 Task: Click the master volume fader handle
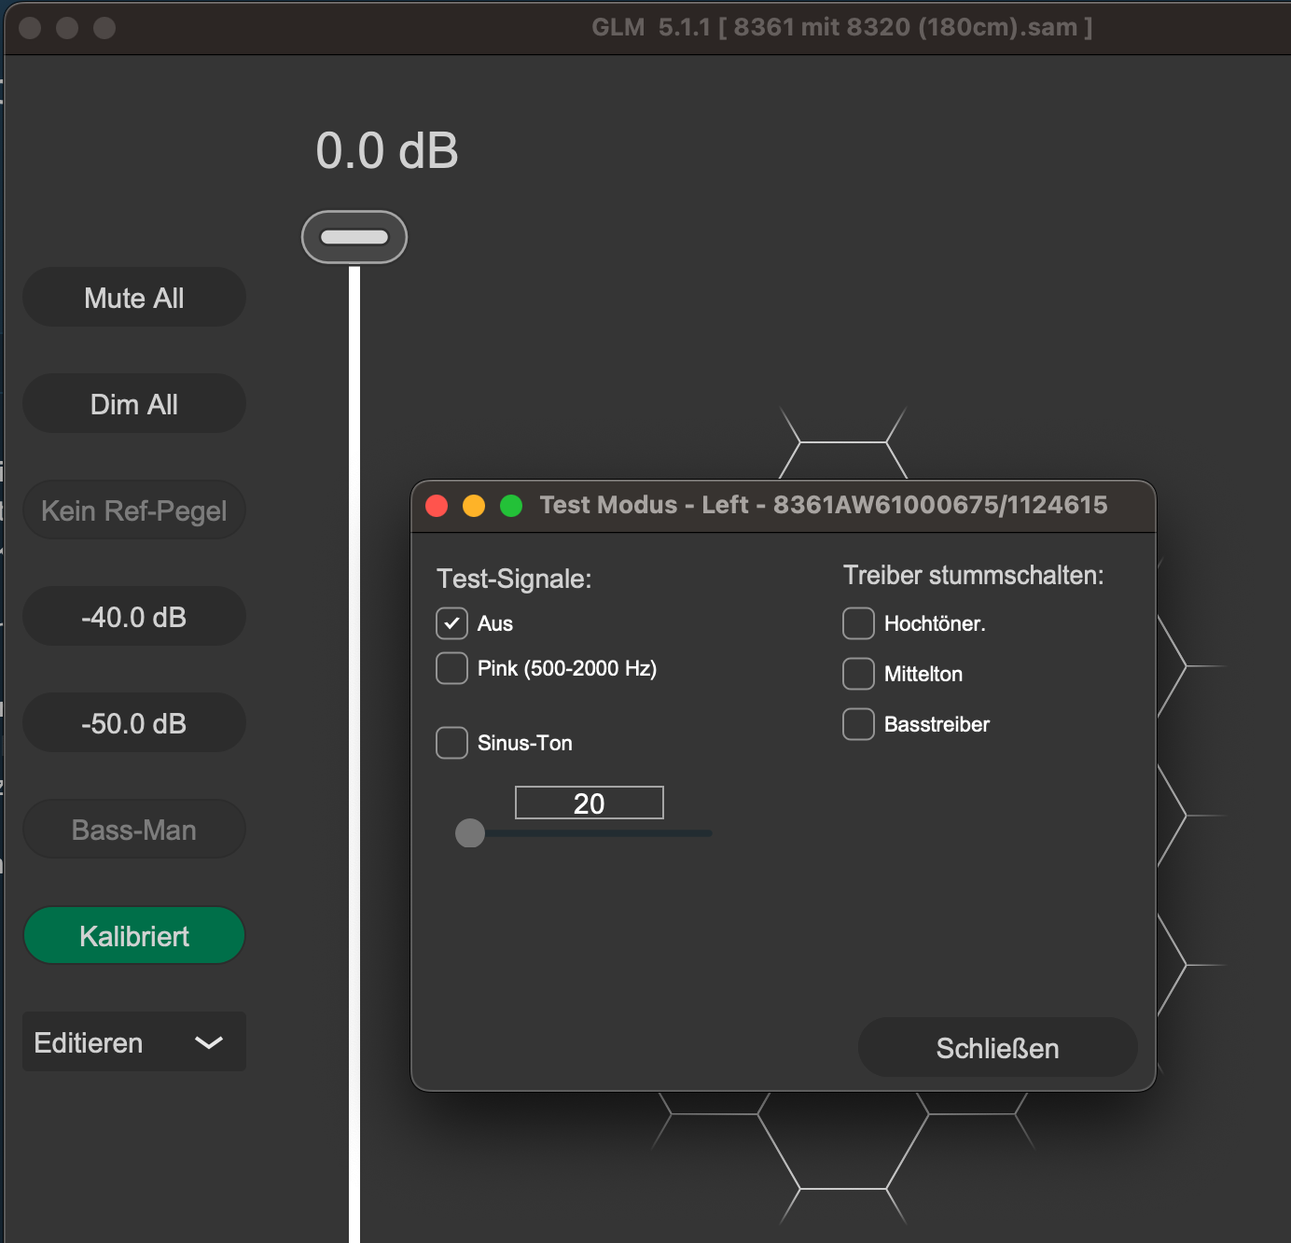click(354, 237)
